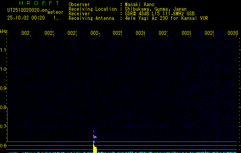
Task: Click the yellow signal intensity peak
Action: (95, 148)
